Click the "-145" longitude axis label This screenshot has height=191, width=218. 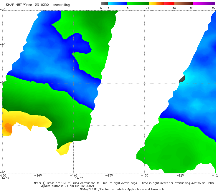tap(38, 175)
